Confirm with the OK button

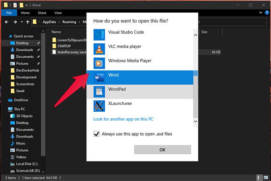point(163,150)
